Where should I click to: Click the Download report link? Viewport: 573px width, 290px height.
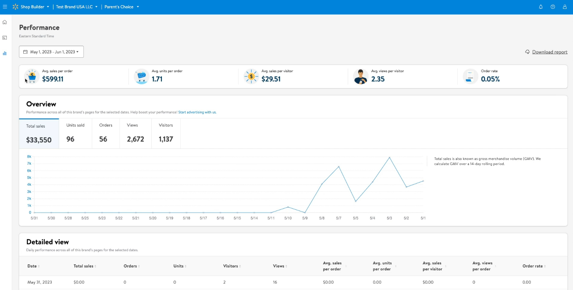549,52
